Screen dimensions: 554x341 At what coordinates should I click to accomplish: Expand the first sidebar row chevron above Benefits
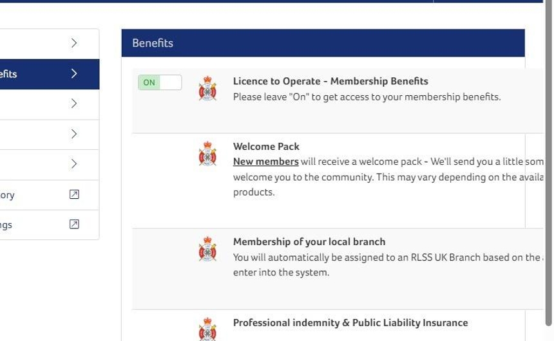coord(74,43)
